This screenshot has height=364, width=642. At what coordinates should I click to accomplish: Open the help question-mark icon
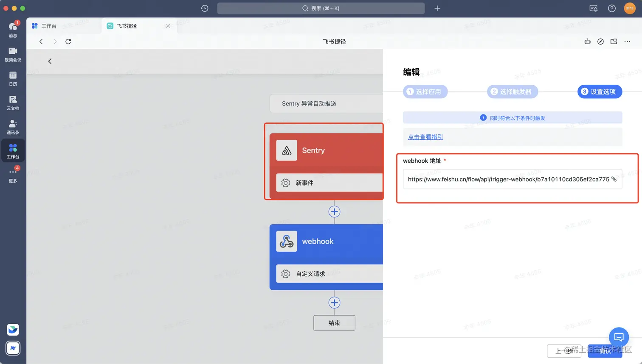pos(611,8)
